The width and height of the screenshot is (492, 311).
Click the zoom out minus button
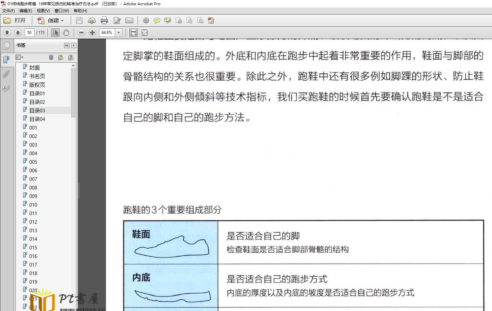tap(82, 32)
